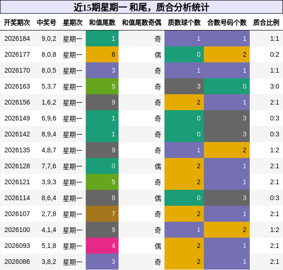This screenshot has width=283, height=270.
Task: Select winning number 5,3,7
Action: 49,87
